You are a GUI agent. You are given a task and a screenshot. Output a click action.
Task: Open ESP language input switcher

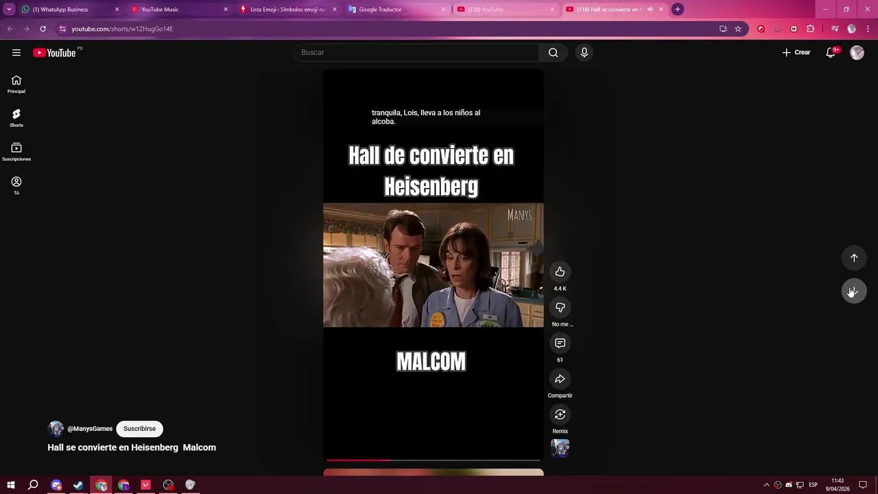click(813, 485)
